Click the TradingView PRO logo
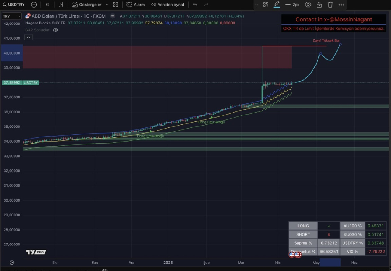 [36, 252]
